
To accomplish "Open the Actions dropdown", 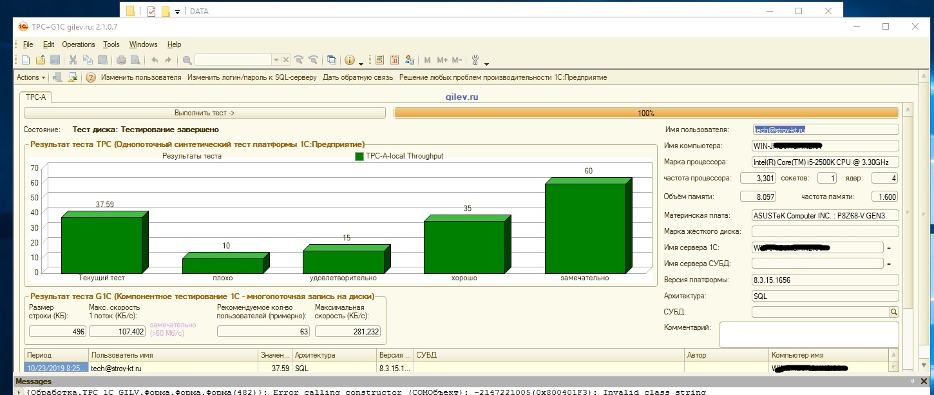I will [31, 77].
